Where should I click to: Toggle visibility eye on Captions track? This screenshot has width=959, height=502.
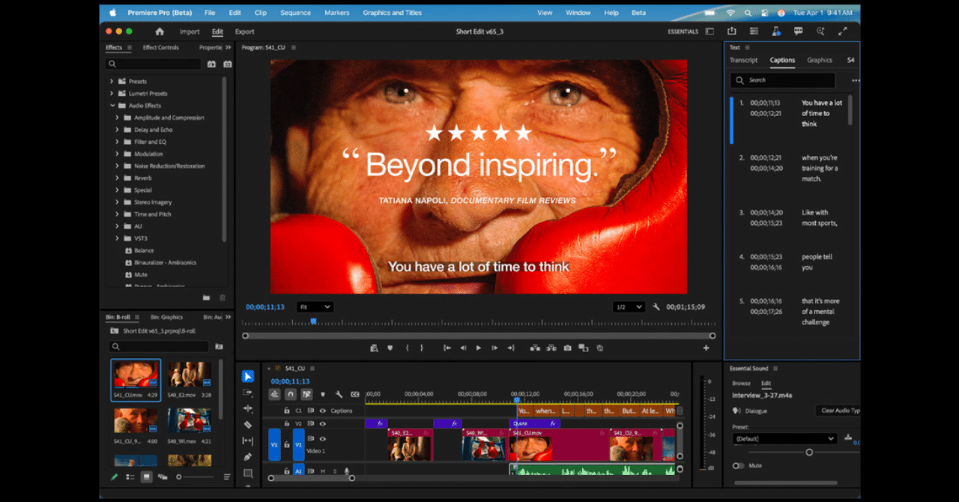[x=323, y=411]
